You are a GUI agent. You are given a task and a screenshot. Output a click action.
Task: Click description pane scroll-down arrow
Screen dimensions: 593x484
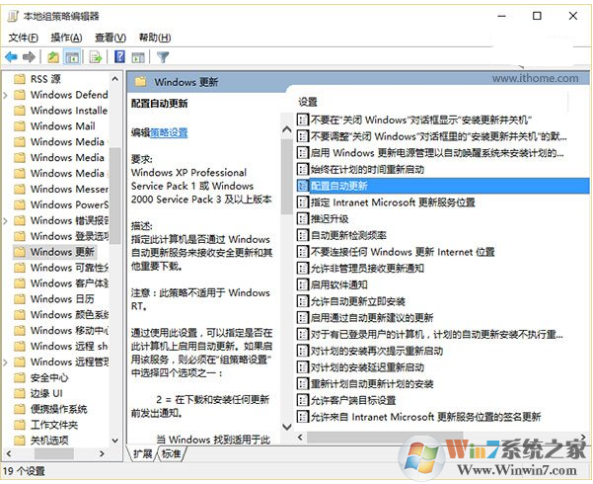pos(287,427)
